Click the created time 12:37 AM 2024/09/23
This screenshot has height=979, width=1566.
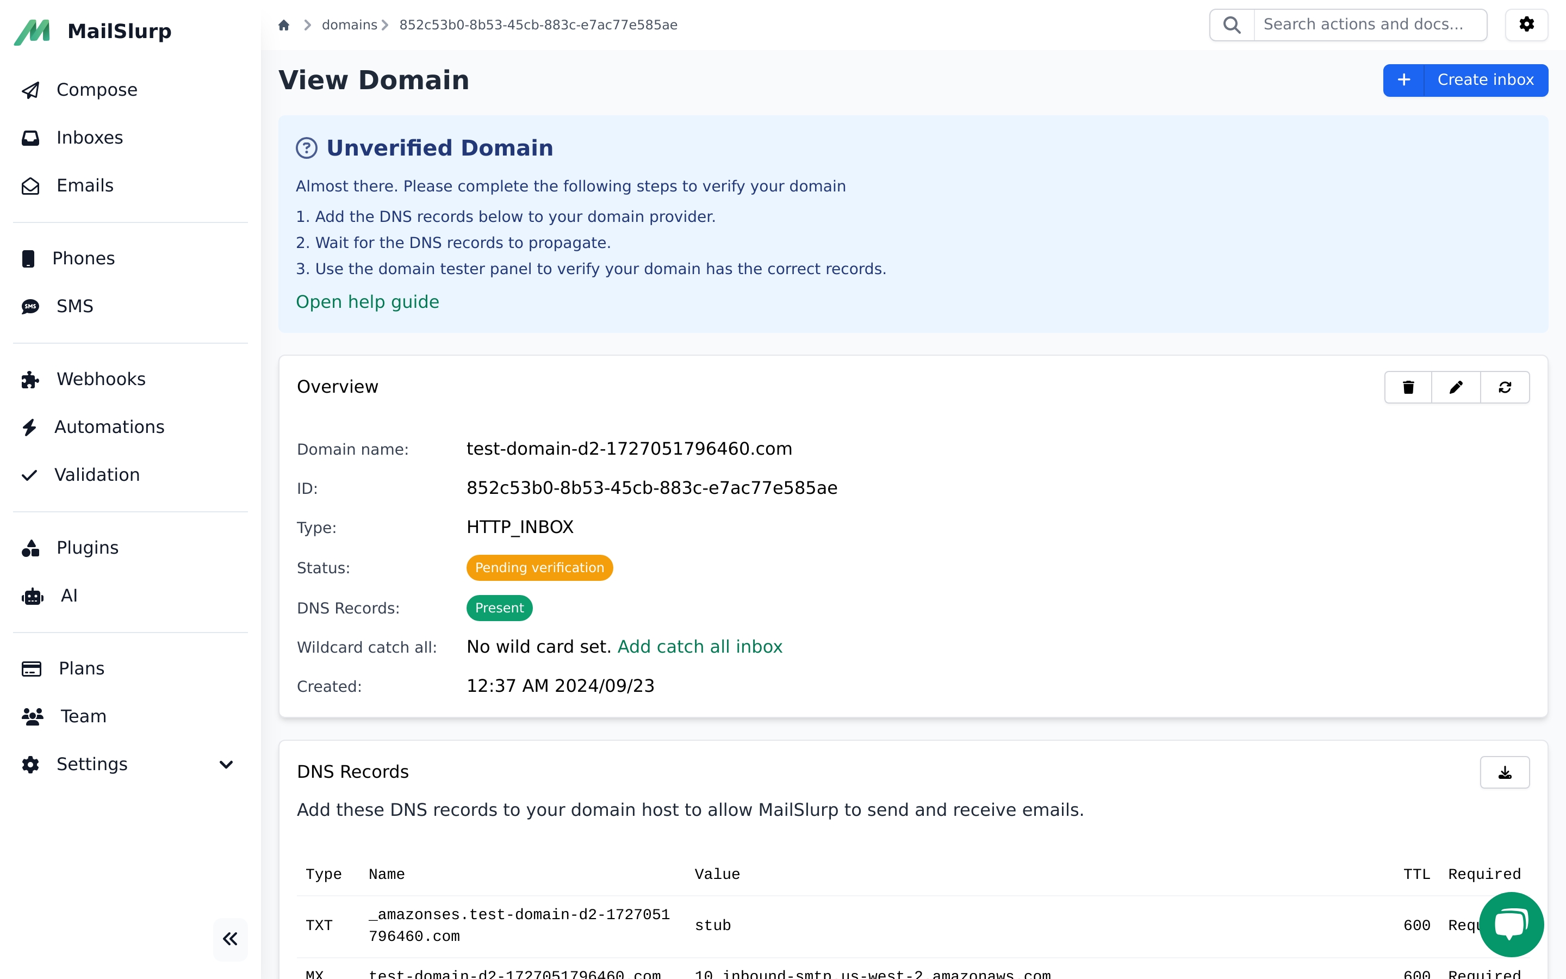click(x=561, y=686)
